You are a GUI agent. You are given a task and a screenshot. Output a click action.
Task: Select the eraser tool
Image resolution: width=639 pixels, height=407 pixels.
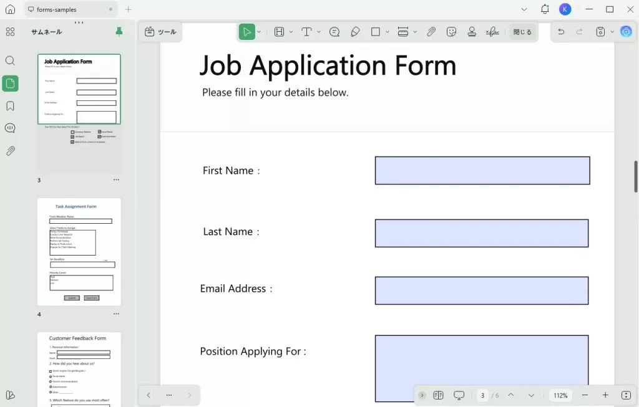pos(355,32)
